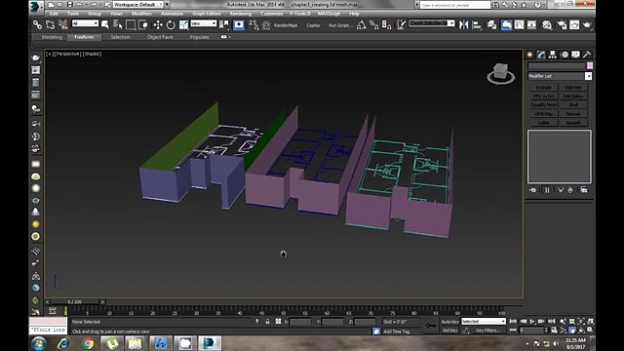Open the Quick Access toolbar dropdown arrow
624x351 pixels.
(167, 4)
